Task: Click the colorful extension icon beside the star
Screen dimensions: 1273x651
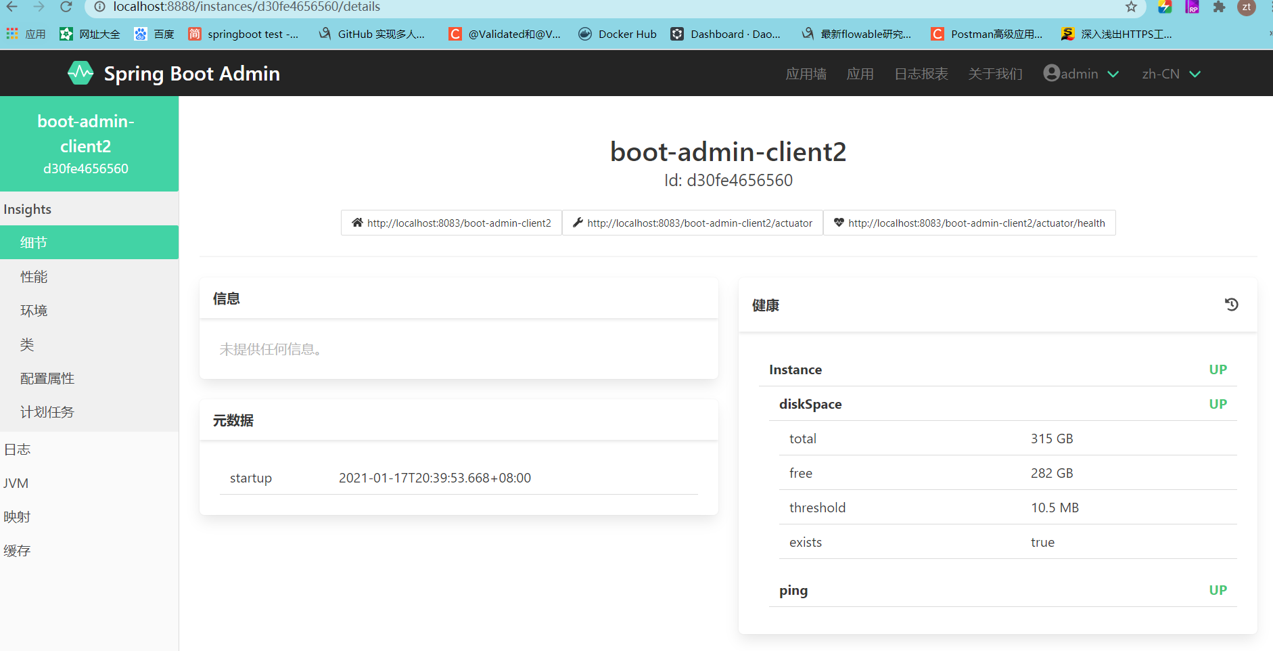Action: 1165,7
